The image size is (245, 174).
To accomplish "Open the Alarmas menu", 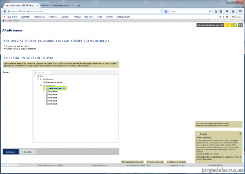I will click(x=65, y=17).
